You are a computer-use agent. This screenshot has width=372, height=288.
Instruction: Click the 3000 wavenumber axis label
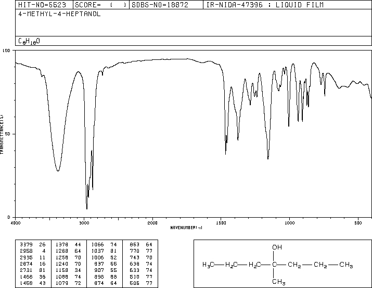(x=84, y=223)
